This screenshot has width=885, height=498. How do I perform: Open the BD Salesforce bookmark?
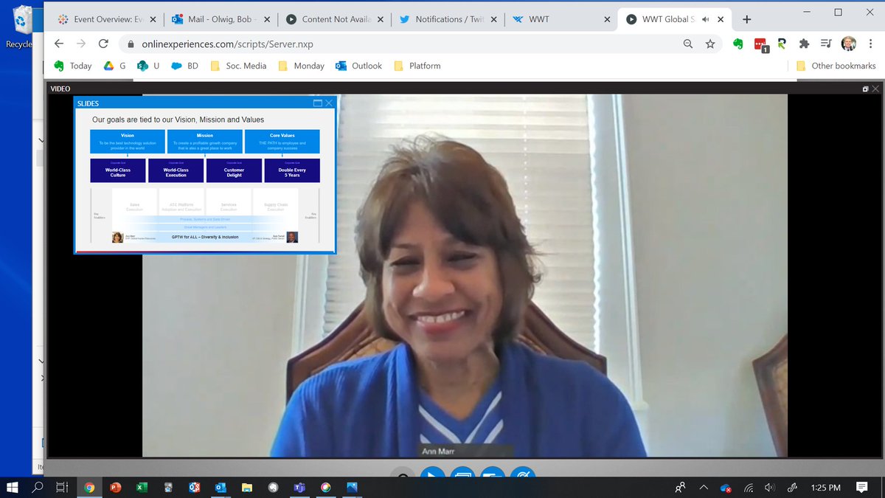click(184, 66)
